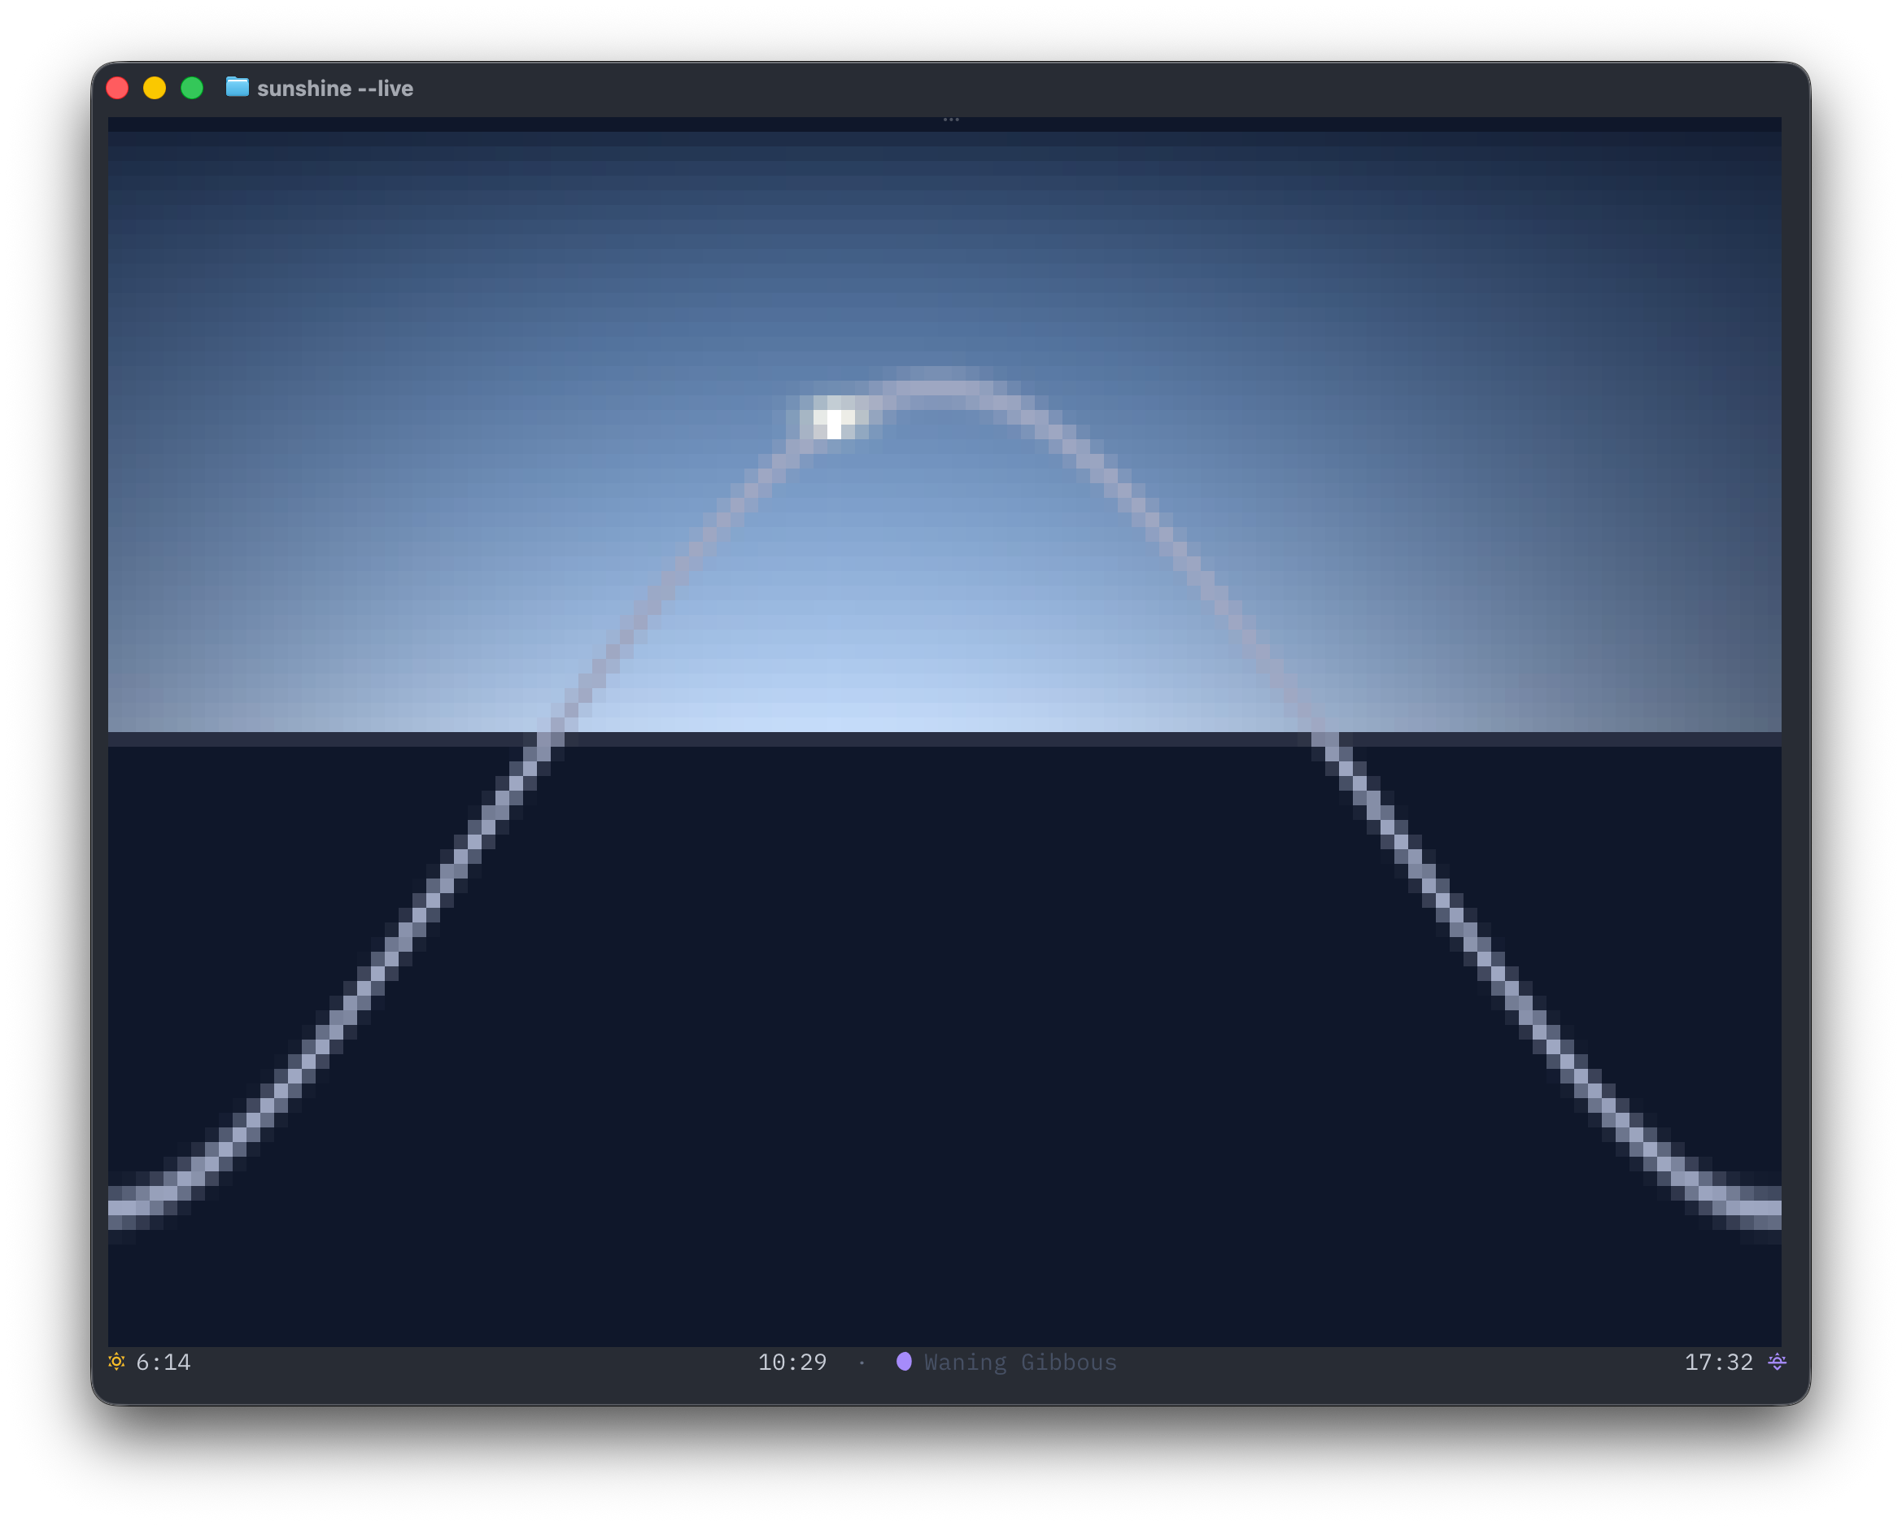The height and width of the screenshot is (1526, 1902).
Task: Close the terminal window with red button
Action: [117, 88]
